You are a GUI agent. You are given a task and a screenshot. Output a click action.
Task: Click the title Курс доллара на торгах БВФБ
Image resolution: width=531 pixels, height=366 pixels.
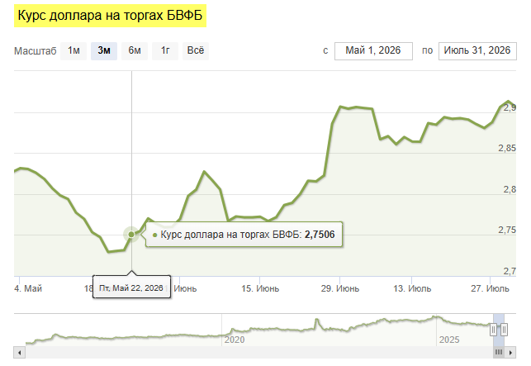(x=110, y=16)
